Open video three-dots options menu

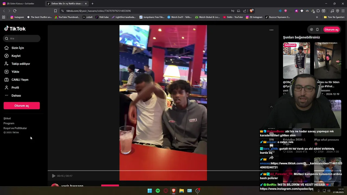point(271,30)
